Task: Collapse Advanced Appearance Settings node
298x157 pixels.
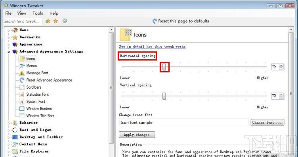Action: (x=9, y=52)
